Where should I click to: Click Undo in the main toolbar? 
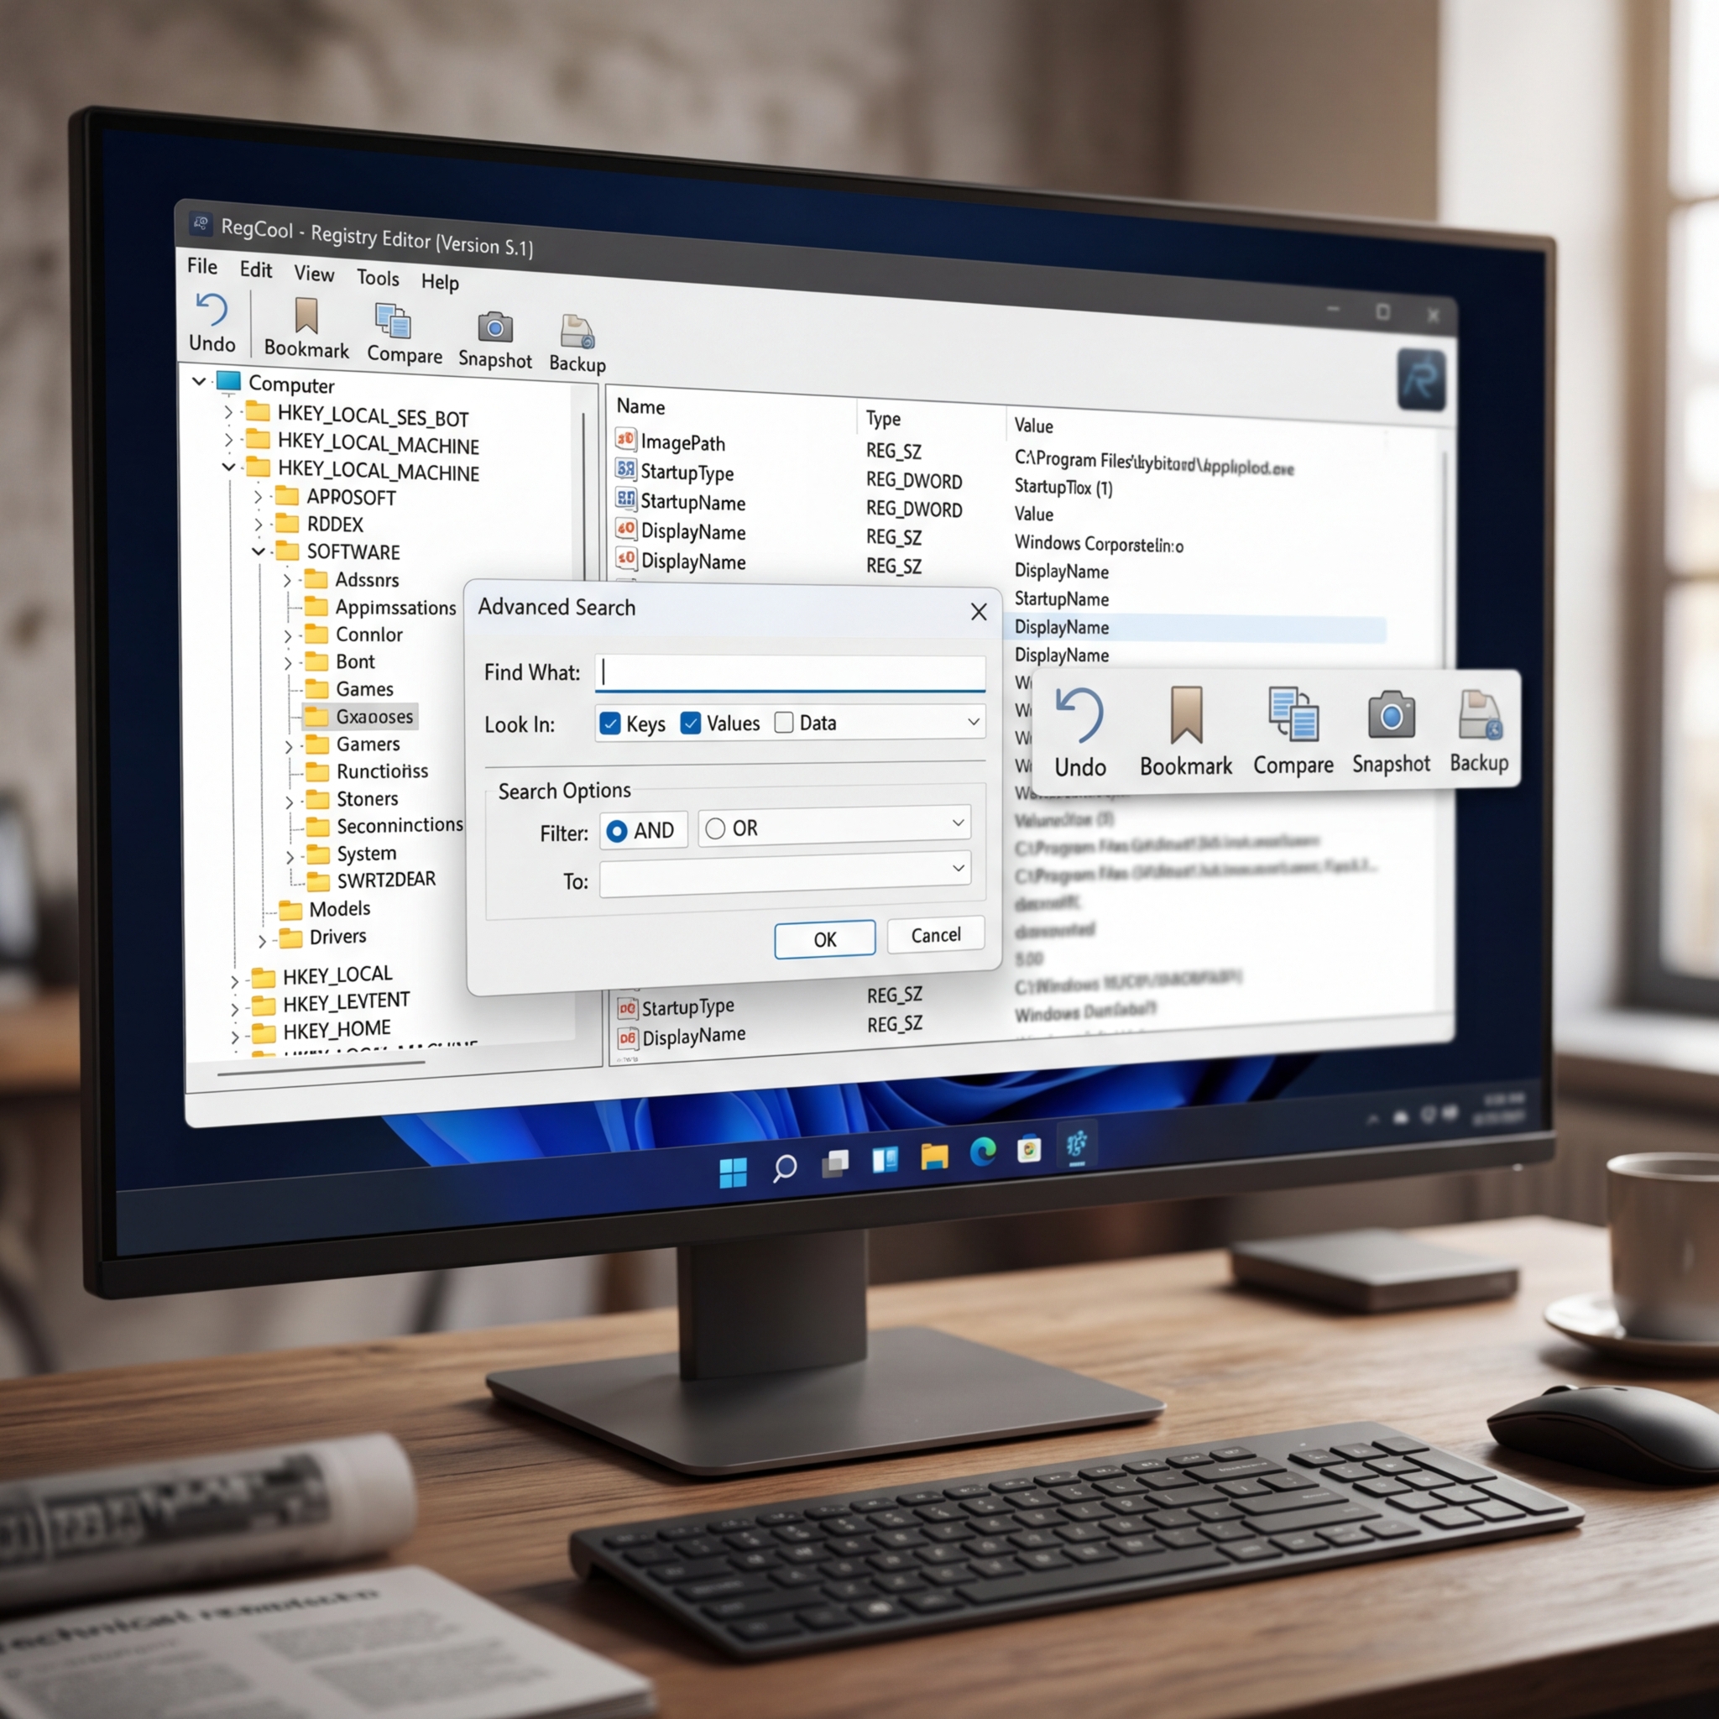[212, 322]
